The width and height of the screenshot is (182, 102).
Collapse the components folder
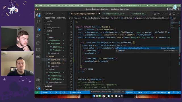click(x=54, y=41)
